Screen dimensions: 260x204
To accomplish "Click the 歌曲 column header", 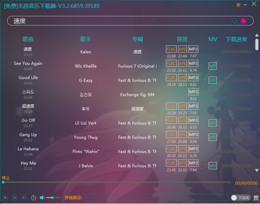I will (28, 39).
